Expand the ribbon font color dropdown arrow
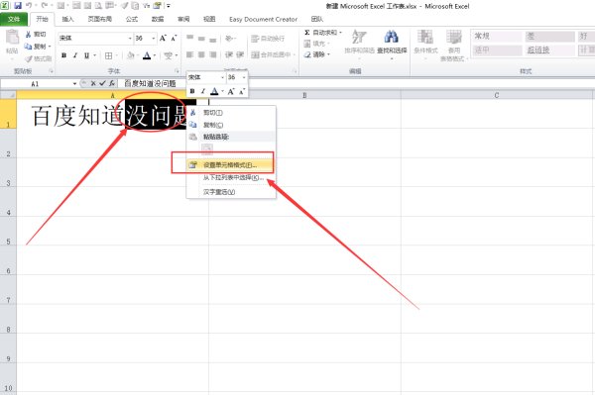Screen dimensions: 595x395 (155, 55)
